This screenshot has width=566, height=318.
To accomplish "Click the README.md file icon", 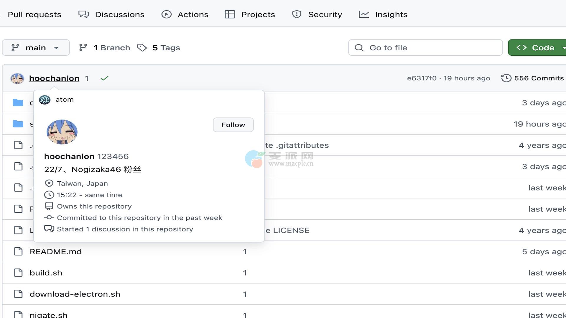I will [x=18, y=251].
